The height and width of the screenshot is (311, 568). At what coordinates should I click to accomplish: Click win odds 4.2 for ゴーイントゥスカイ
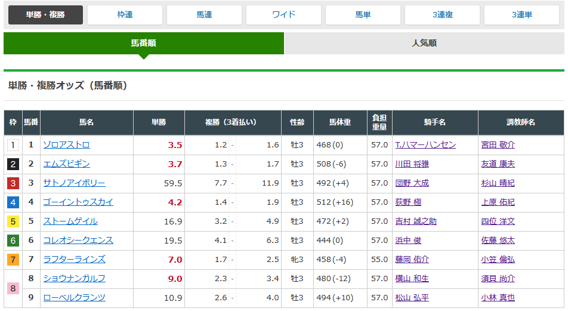(x=175, y=202)
